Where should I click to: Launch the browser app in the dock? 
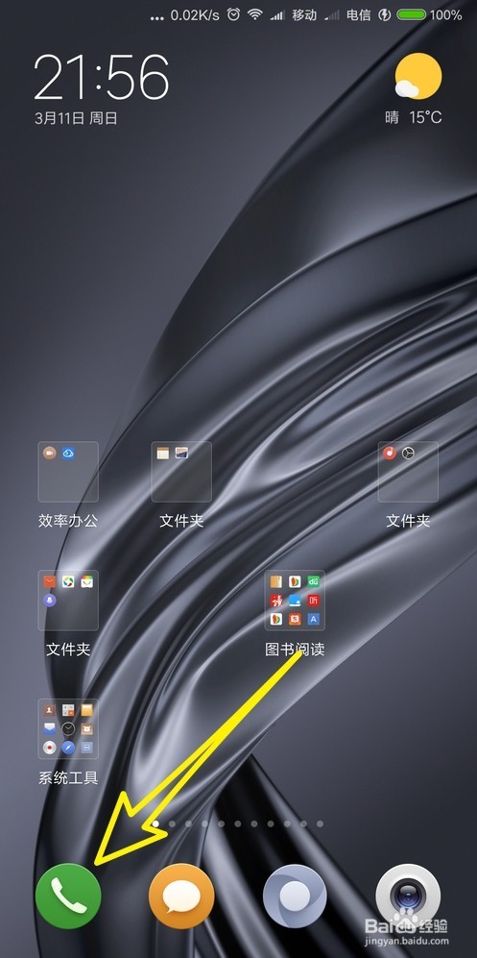[x=295, y=896]
